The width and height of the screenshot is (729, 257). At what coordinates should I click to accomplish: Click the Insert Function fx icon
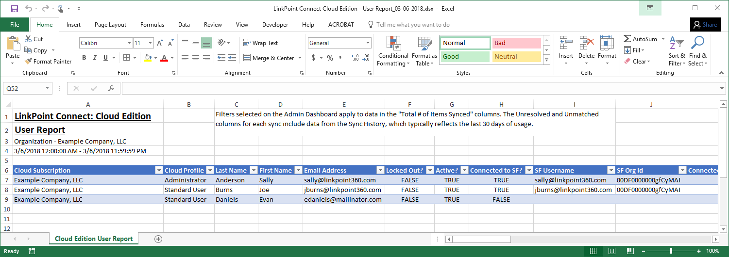[x=111, y=88]
